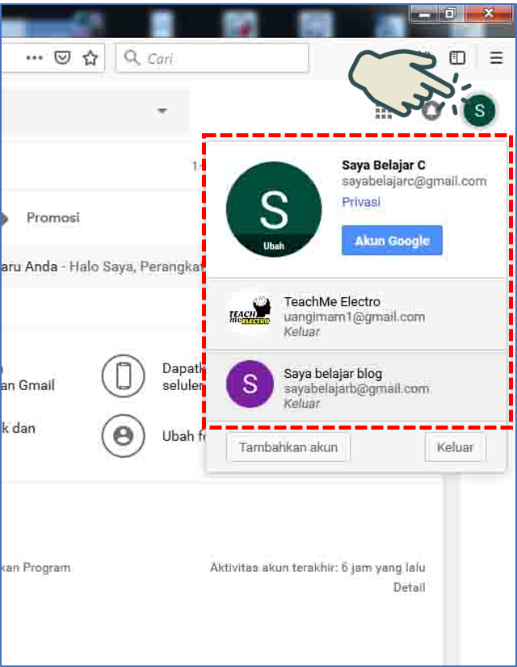Select the sayabelajarc@gmail.com address text
The image size is (517, 667).
(x=414, y=182)
